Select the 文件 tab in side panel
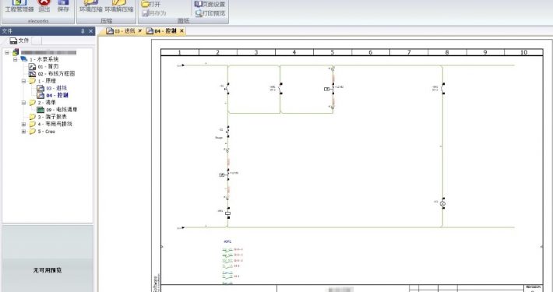The width and height of the screenshot is (553, 292). click(19, 40)
